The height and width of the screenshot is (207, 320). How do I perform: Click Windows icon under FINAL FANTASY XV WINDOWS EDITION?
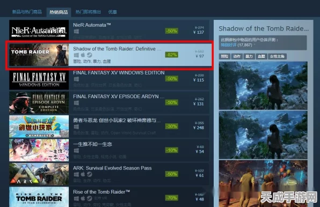pos(76,79)
